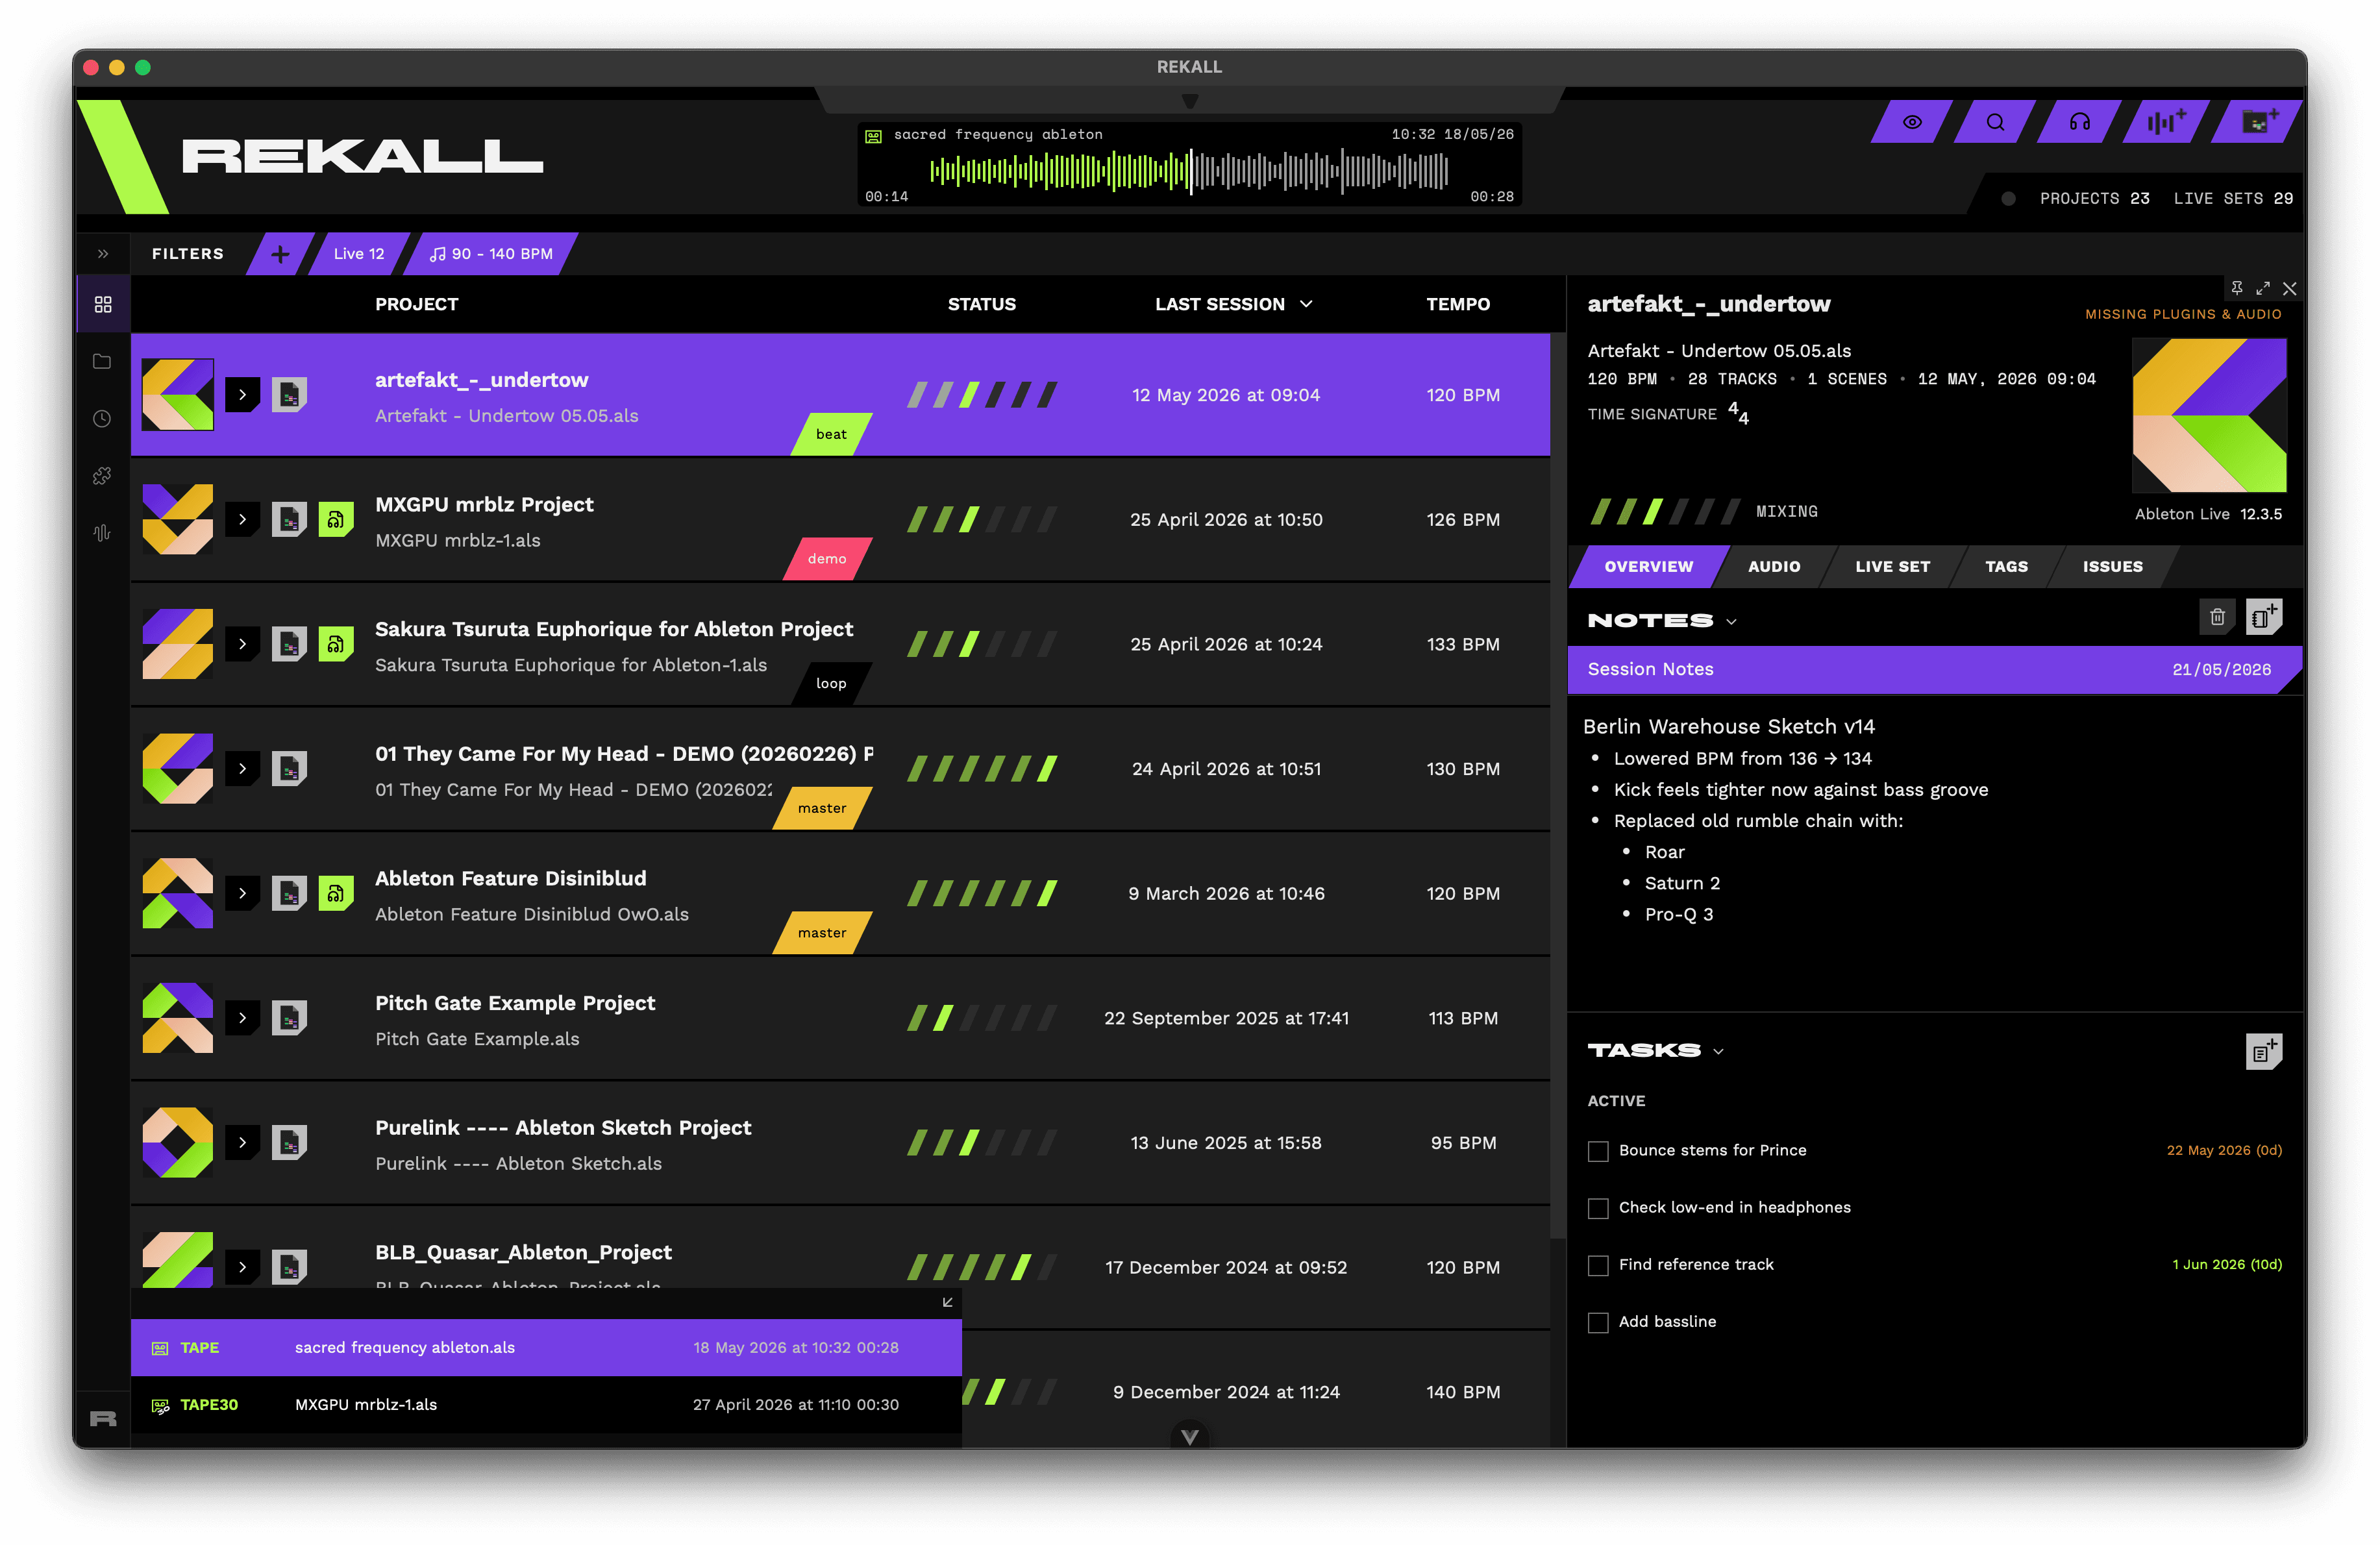Switch to the Live Set tab

[x=1892, y=566]
